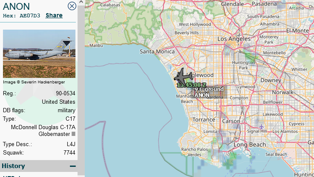Click the West Hollywood map label
314x177 pixels.
[x=195, y=25]
